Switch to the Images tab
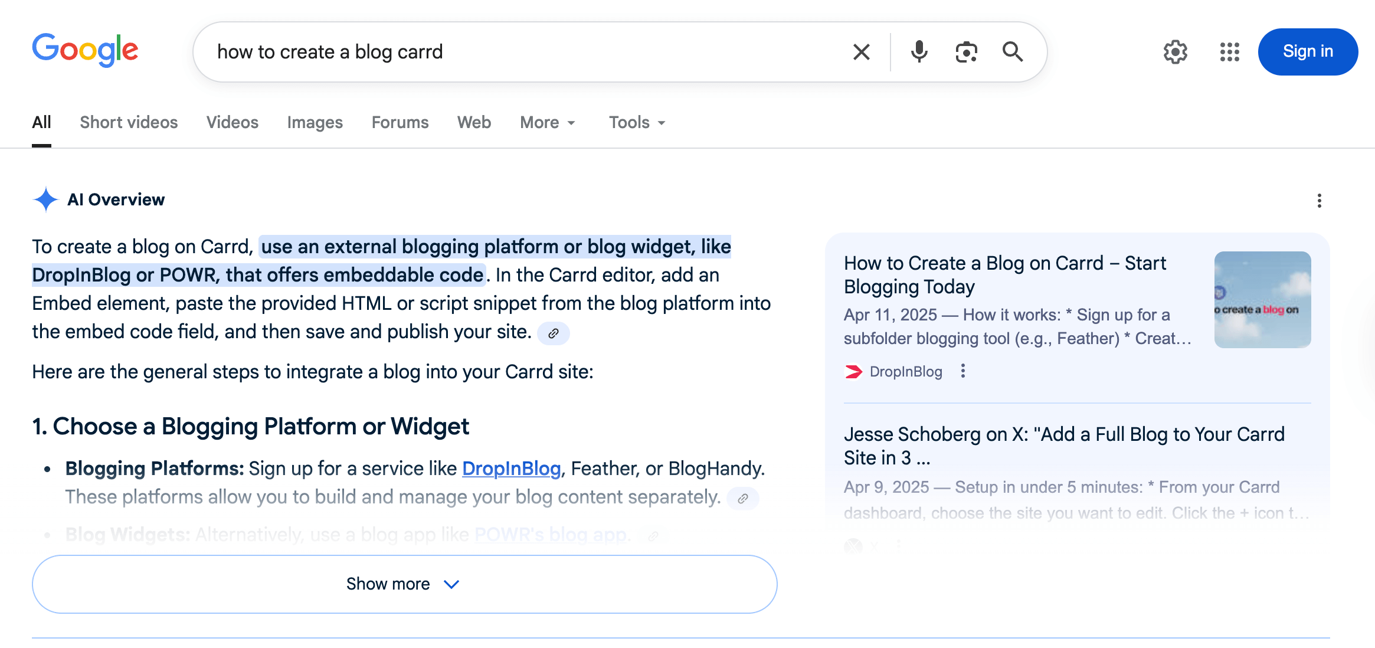Screen dimensions: 1375x648 pos(315,123)
